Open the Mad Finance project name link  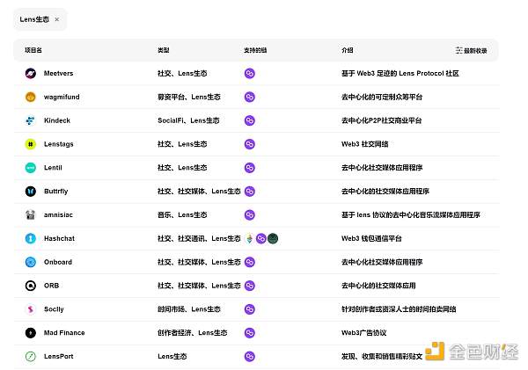pos(64,333)
